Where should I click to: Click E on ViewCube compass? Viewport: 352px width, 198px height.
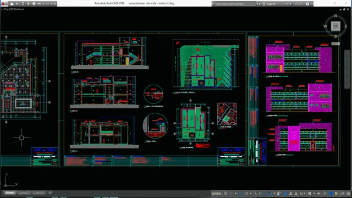(346, 26)
